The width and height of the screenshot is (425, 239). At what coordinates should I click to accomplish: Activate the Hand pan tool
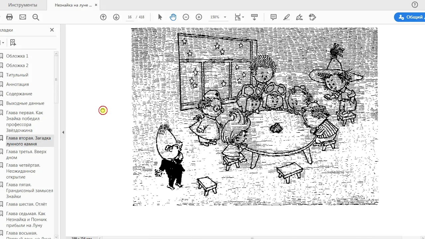coord(173,17)
